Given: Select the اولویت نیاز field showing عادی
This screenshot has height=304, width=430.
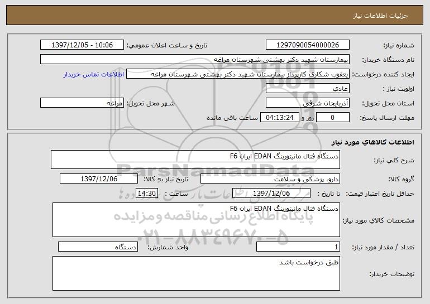Looking at the screenshot, I should (x=307, y=89).
